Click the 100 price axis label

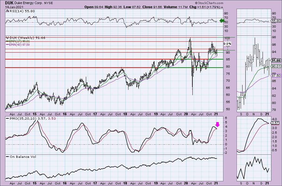(227, 38)
